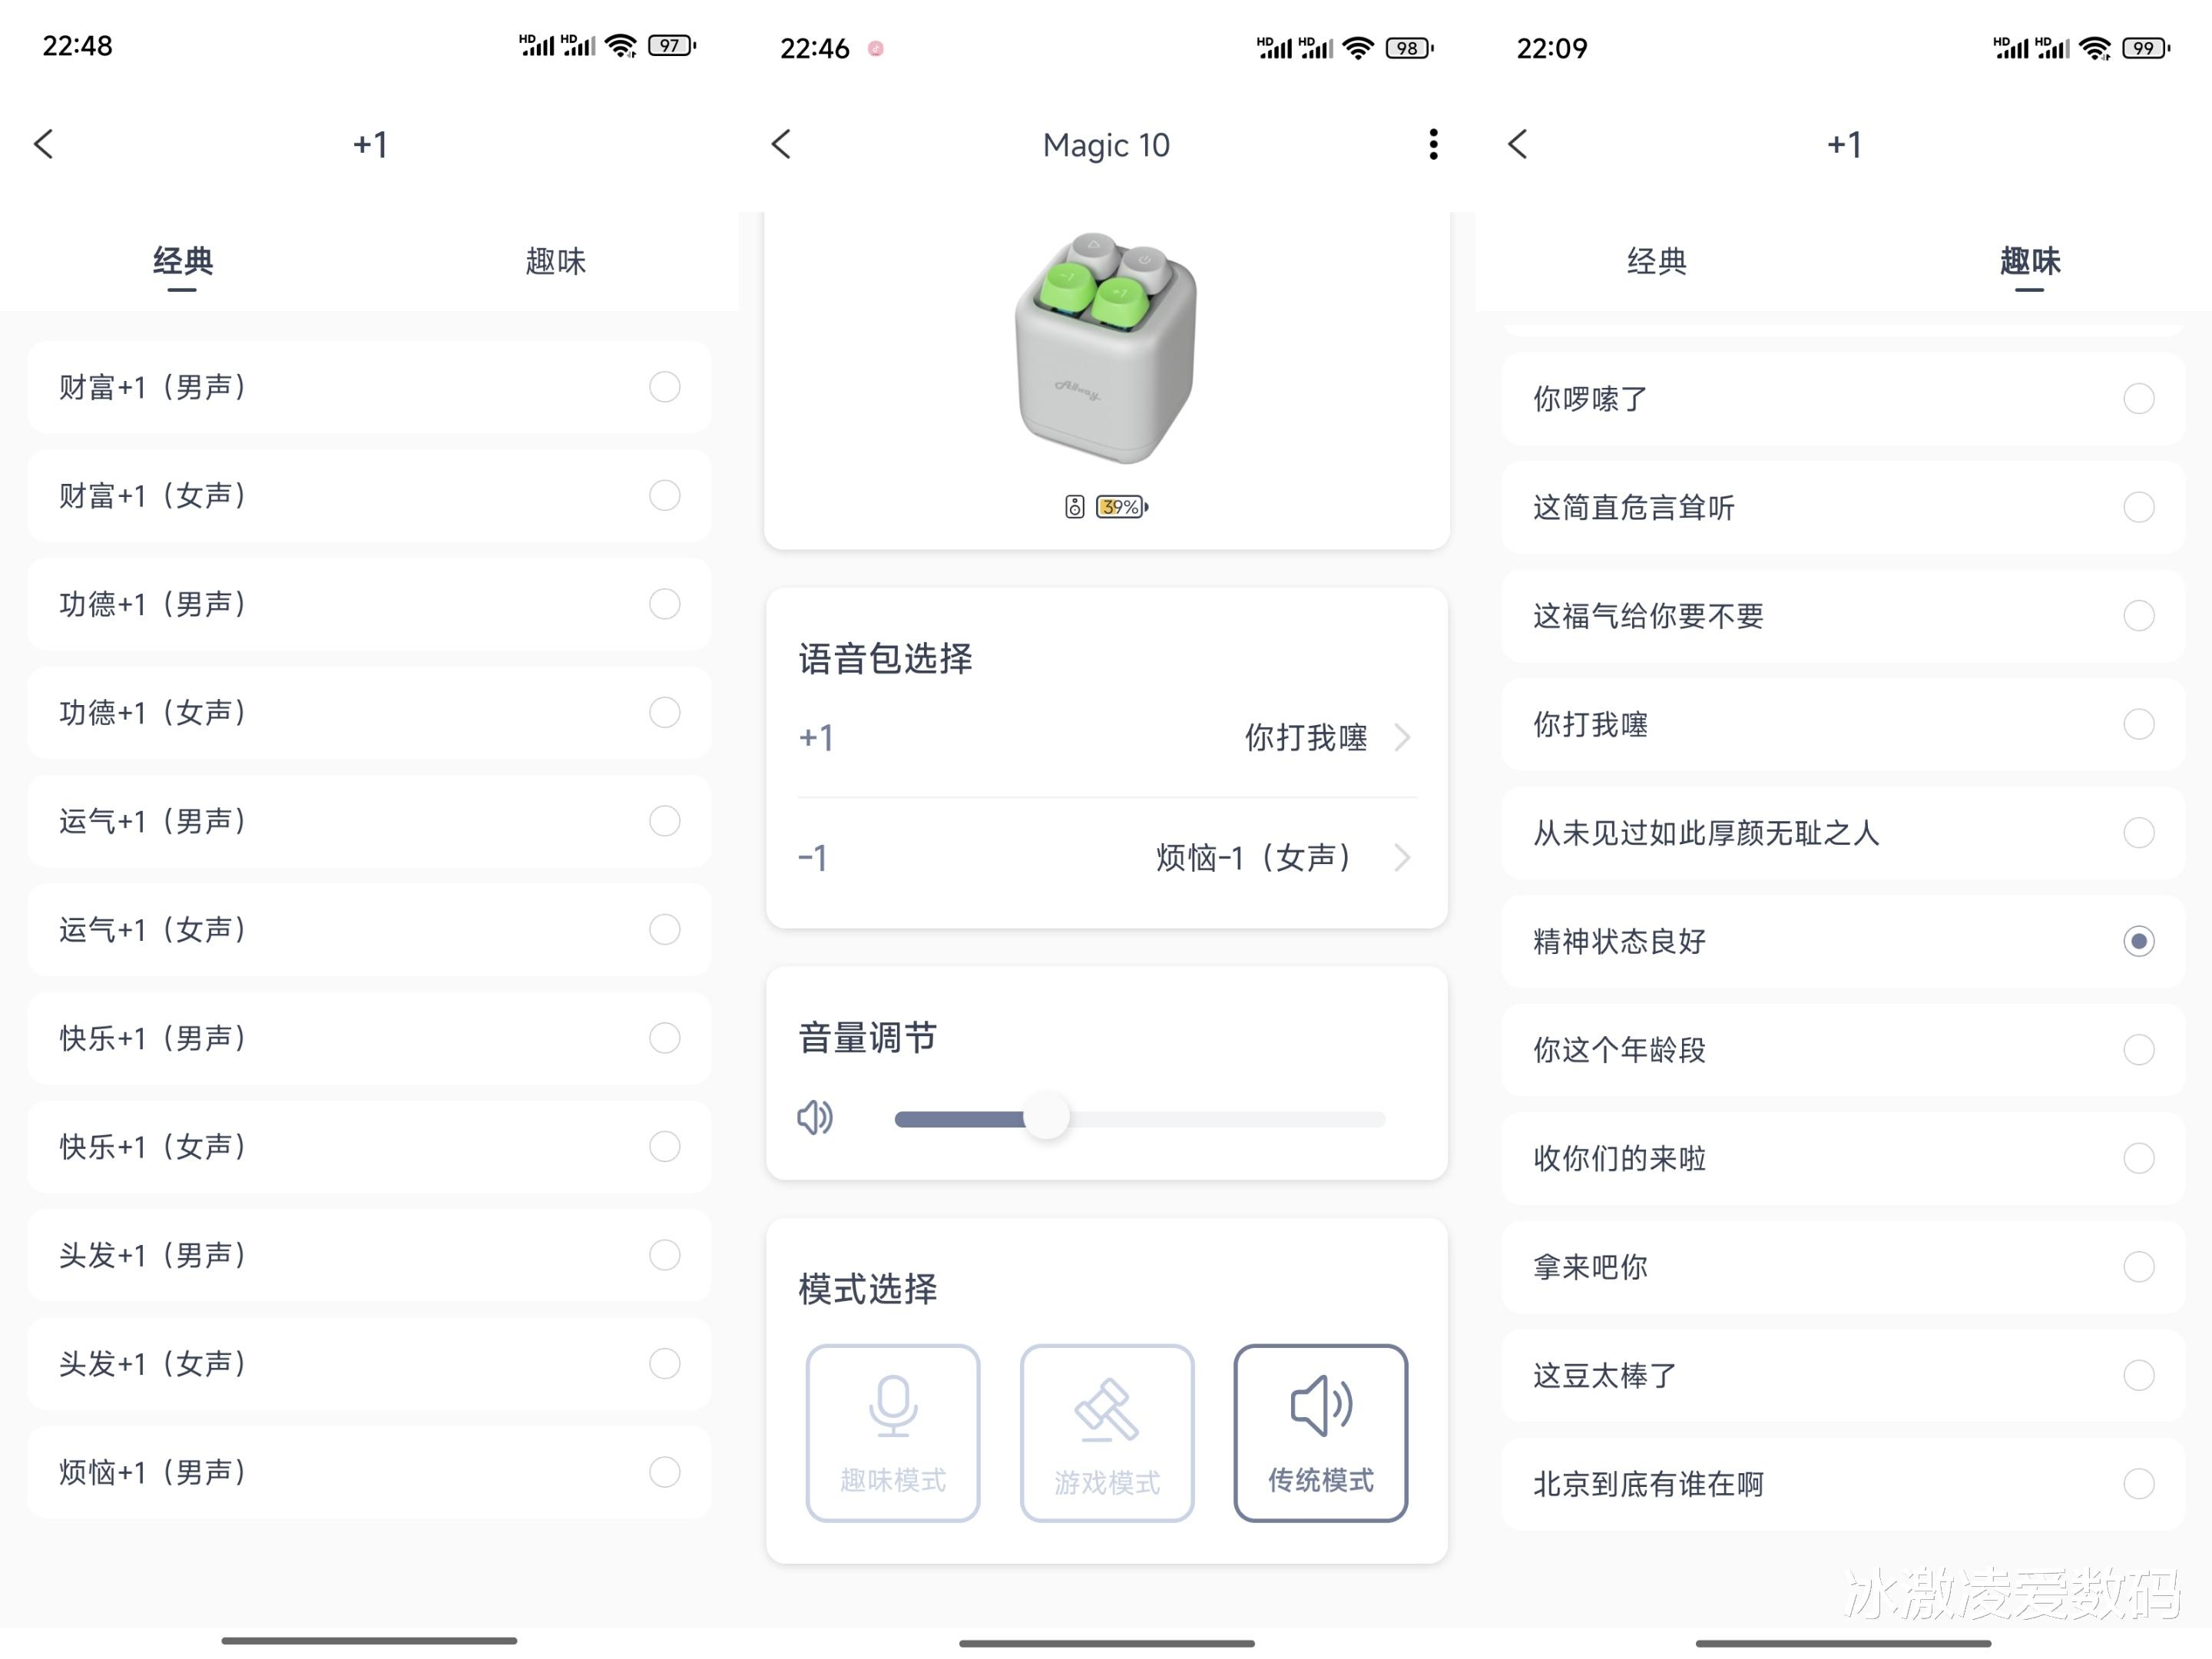
Task: Click the volume slider handle
Action: 1047,1117
